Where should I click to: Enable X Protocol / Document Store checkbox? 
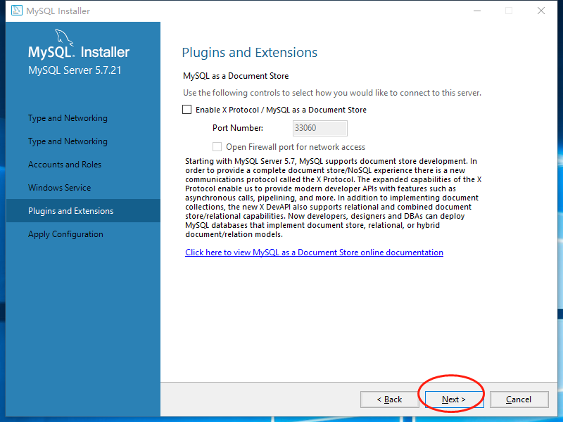[x=186, y=110]
